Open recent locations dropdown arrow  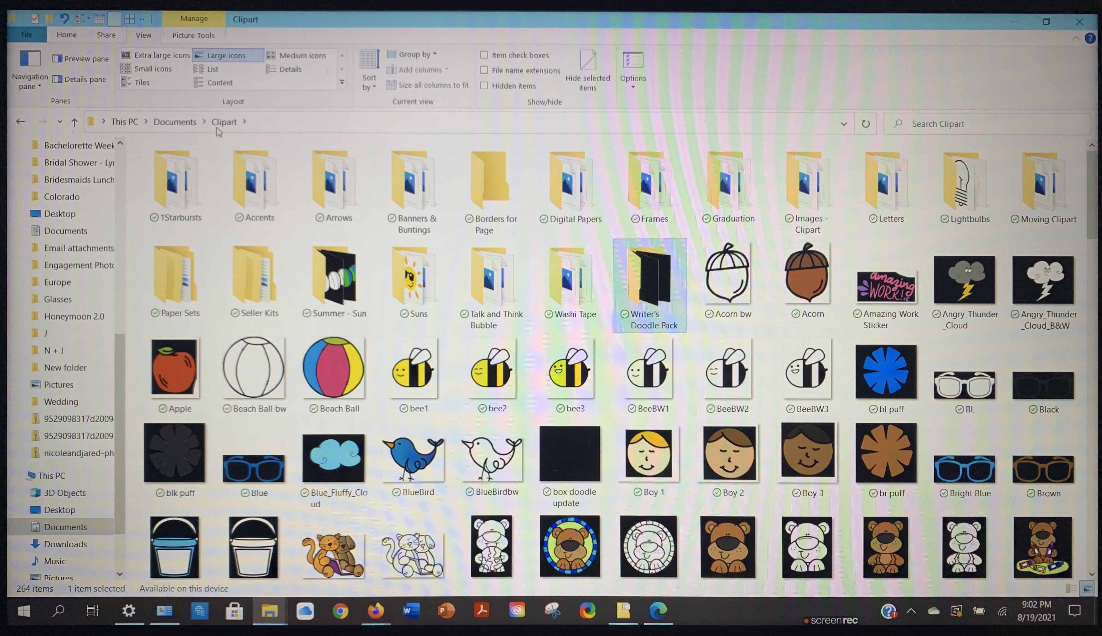pyautogui.click(x=60, y=122)
